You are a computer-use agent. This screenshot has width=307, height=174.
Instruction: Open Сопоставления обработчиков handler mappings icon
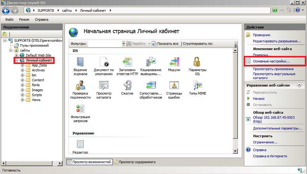pyautogui.click(x=151, y=90)
